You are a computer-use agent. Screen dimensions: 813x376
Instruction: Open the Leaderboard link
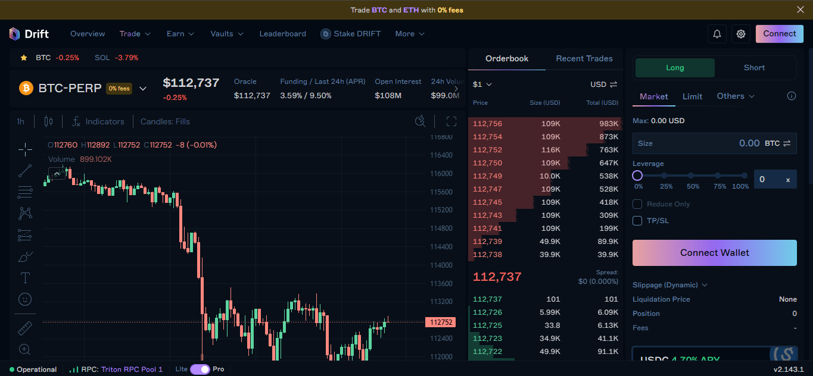tap(282, 34)
